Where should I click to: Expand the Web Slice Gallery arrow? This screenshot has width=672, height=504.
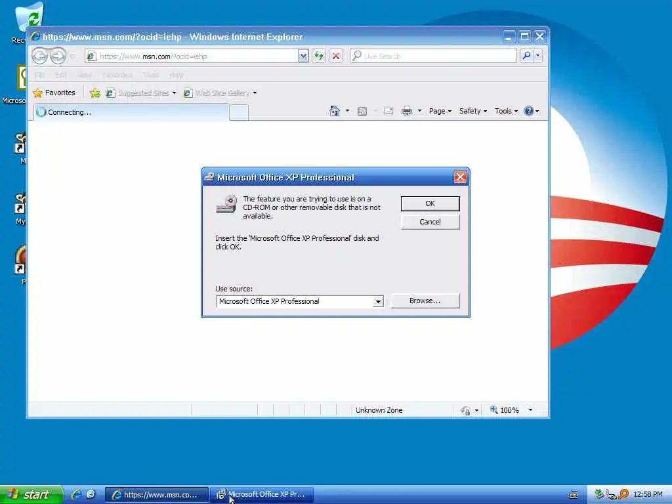coord(255,93)
